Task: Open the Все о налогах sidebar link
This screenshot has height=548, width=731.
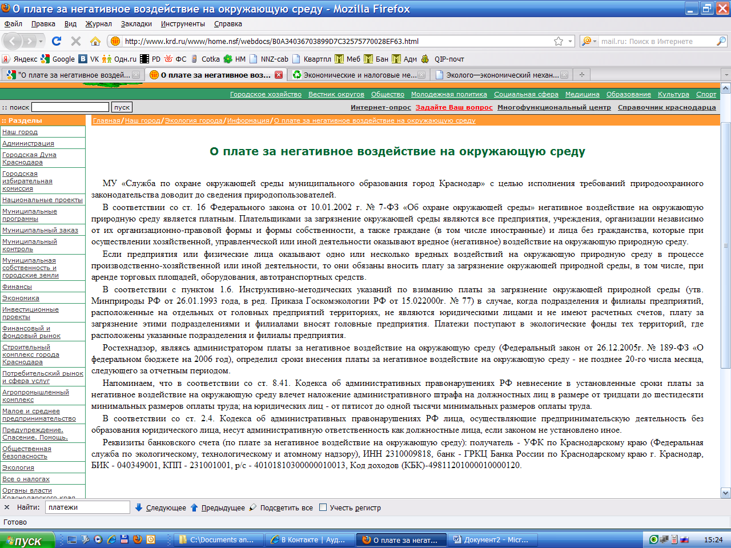Action: click(26, 479)
